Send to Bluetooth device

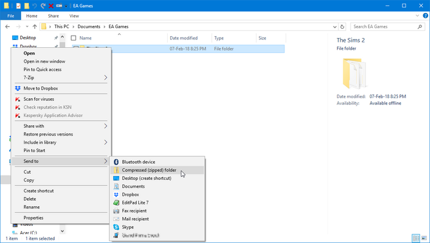click(x=157, y=162)
